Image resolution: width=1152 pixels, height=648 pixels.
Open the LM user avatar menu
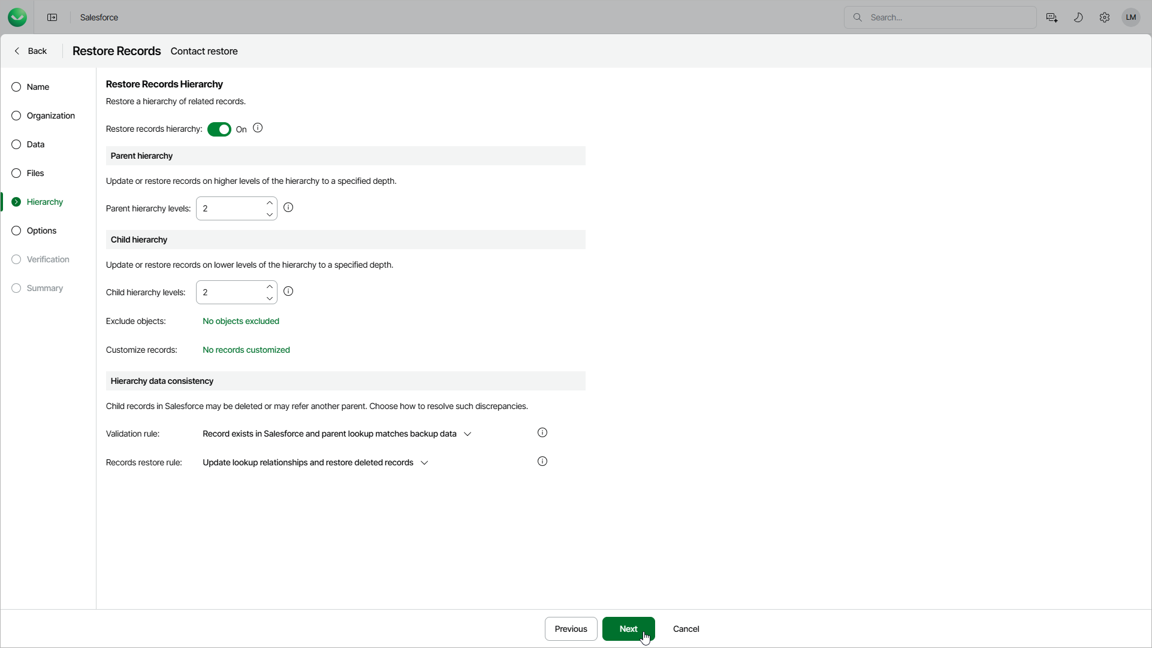[x=1130, y=17]
